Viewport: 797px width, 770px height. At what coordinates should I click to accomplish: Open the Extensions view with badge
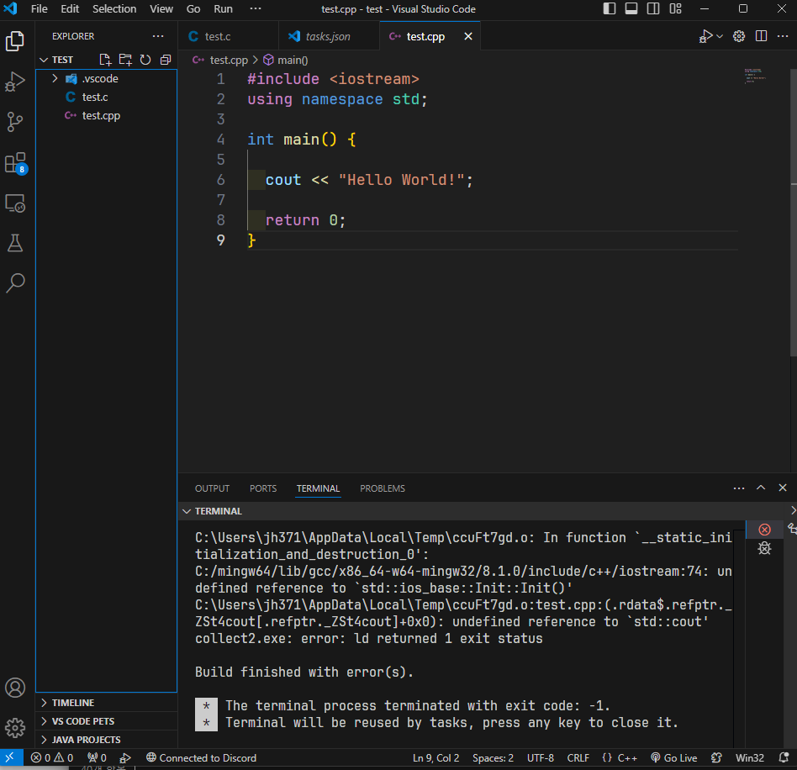coord(15,162)
